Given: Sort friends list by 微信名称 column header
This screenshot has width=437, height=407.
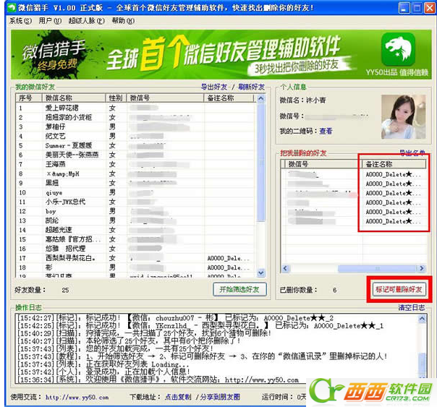Looking at the screenshot, I should click(x=74, y=98).
